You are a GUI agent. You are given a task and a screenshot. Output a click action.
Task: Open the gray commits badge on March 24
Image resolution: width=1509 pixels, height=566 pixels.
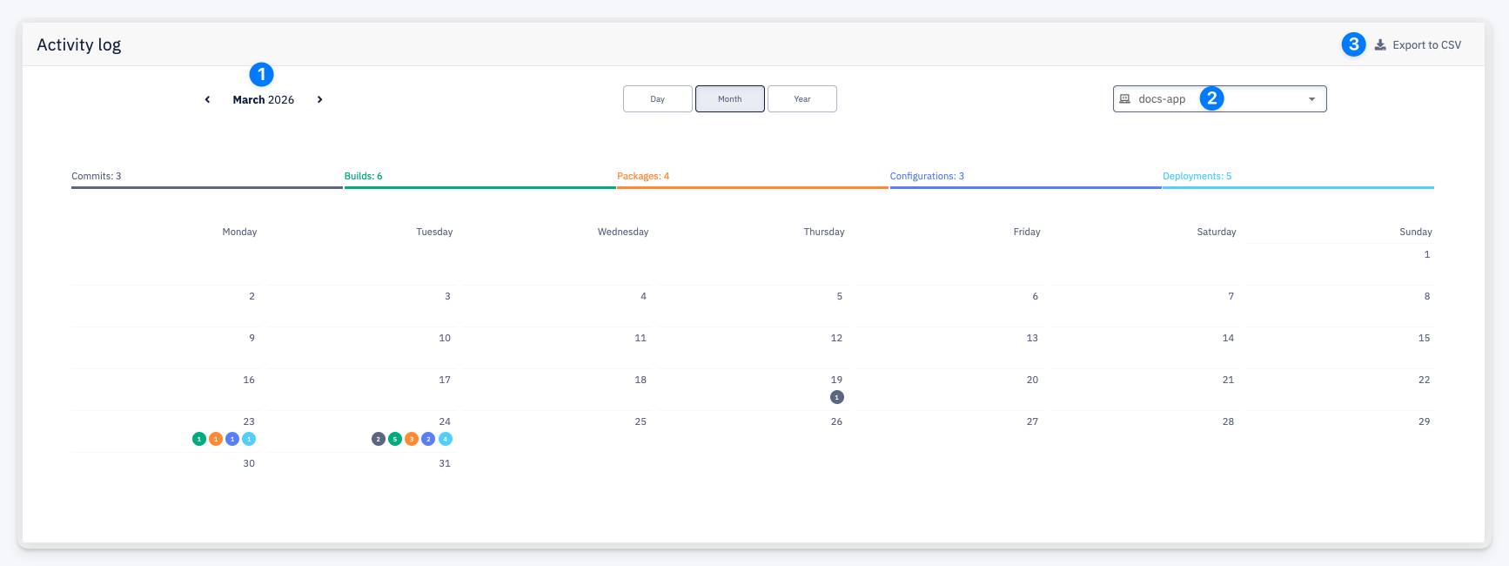click(379, 439)
